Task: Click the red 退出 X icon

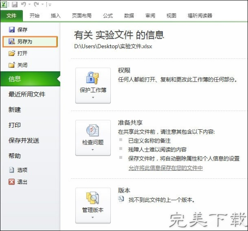Action: click(12, 182)
